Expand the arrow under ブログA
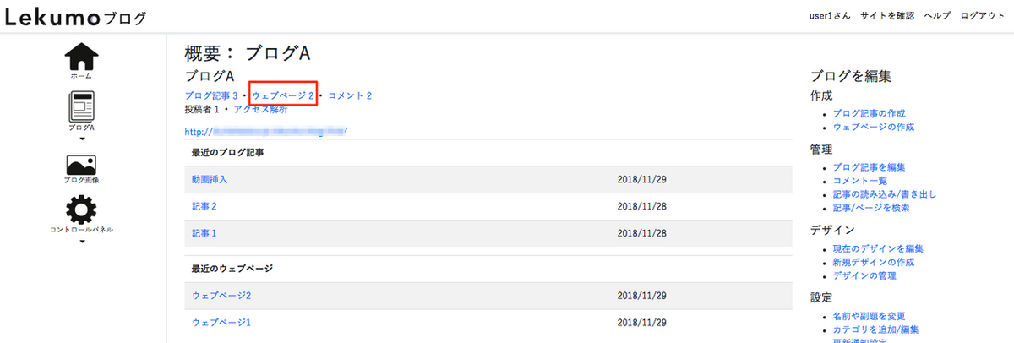 point(82,139)
